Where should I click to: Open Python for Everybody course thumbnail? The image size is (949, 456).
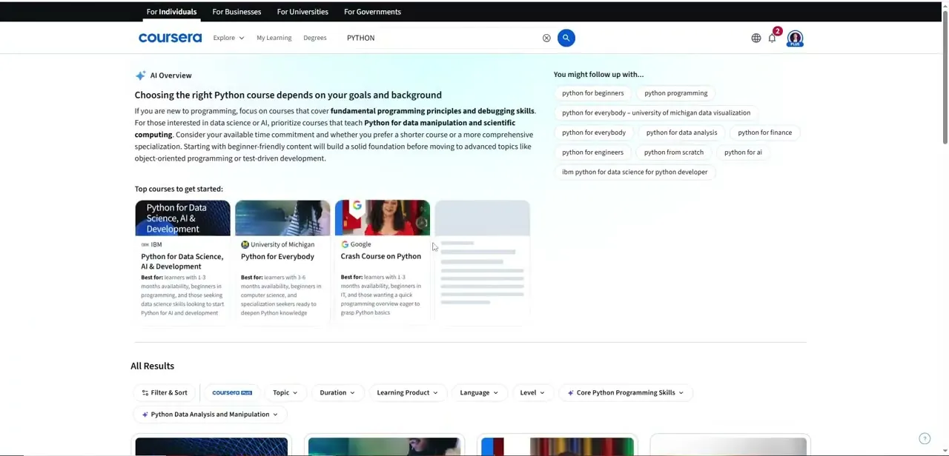pos(282,218)
